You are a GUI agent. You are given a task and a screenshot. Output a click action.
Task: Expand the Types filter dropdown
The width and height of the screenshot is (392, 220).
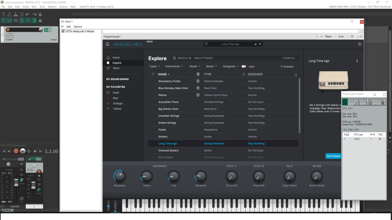154,67
